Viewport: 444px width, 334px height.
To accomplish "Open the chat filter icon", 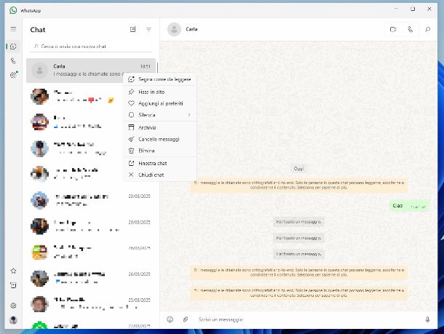I will click(x=148, y=29).
